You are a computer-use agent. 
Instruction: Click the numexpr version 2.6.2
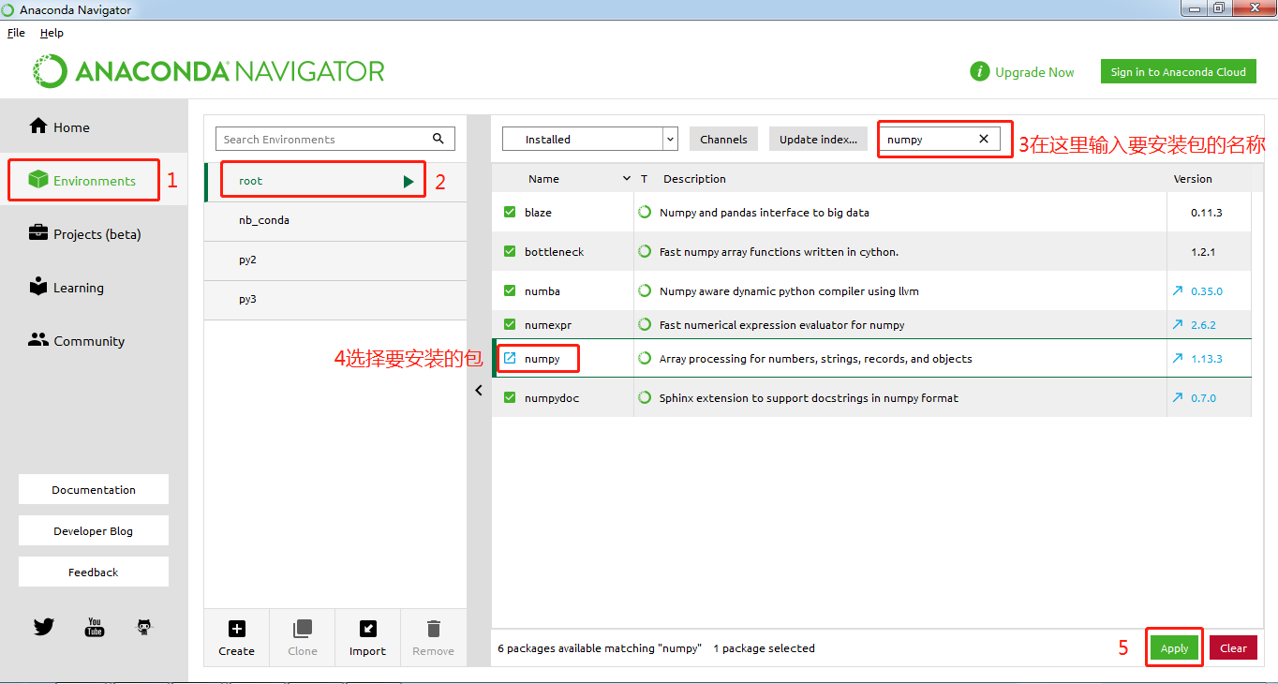[x=1203, y=325]
